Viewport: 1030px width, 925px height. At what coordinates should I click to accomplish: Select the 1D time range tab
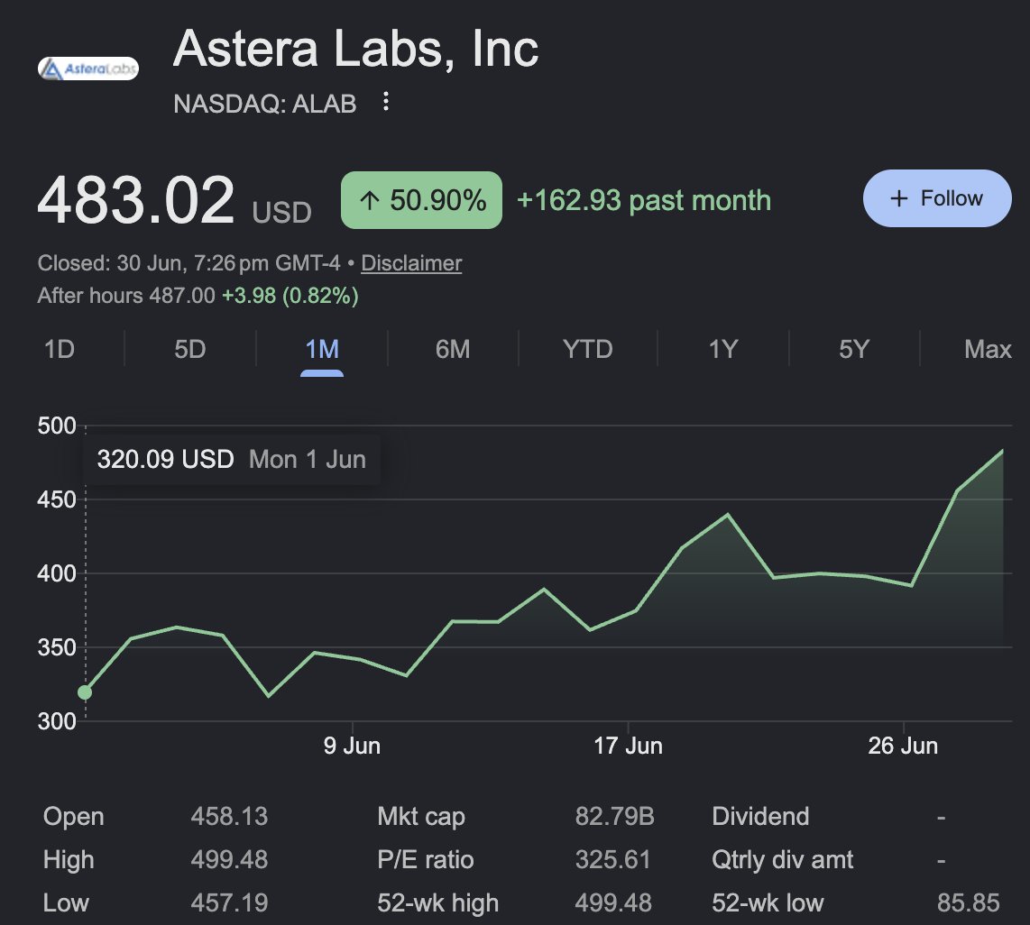pos(60,349)
